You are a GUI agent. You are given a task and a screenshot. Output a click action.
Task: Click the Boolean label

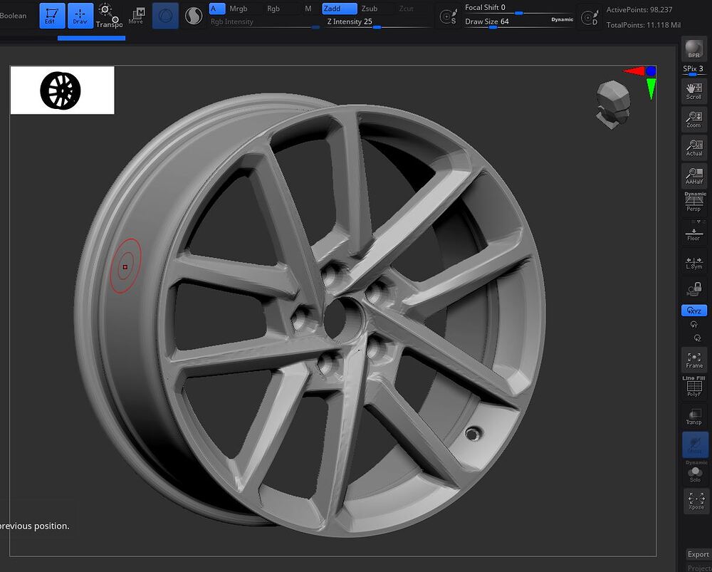(x=13, y=16)
